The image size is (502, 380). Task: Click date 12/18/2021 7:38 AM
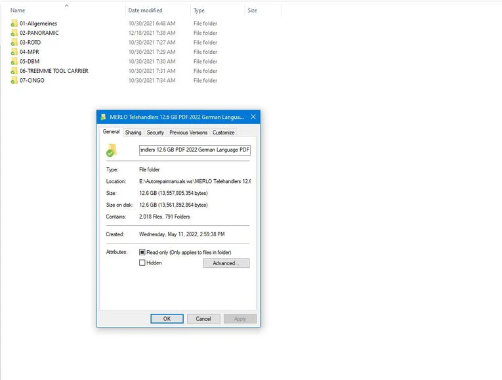coord(152,33)
